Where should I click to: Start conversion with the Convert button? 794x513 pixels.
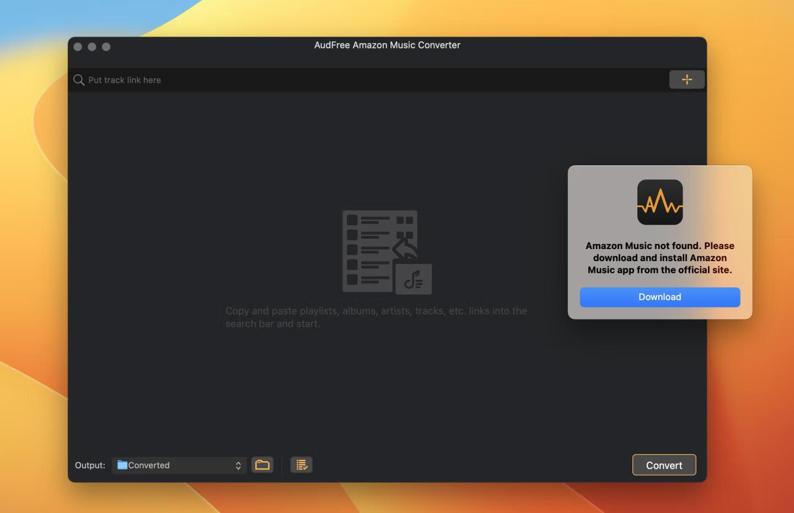[x=664, y=465]
